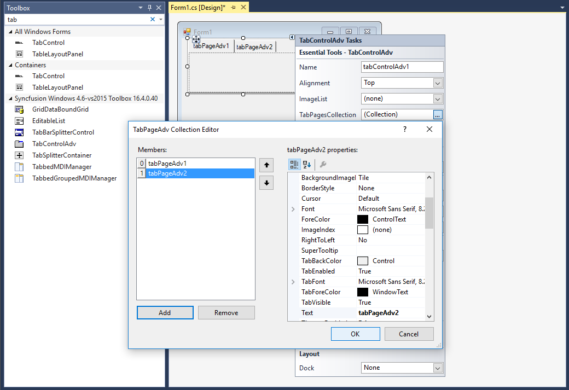Select the GridDataBoundGrid toolbox item

(60, 109)
